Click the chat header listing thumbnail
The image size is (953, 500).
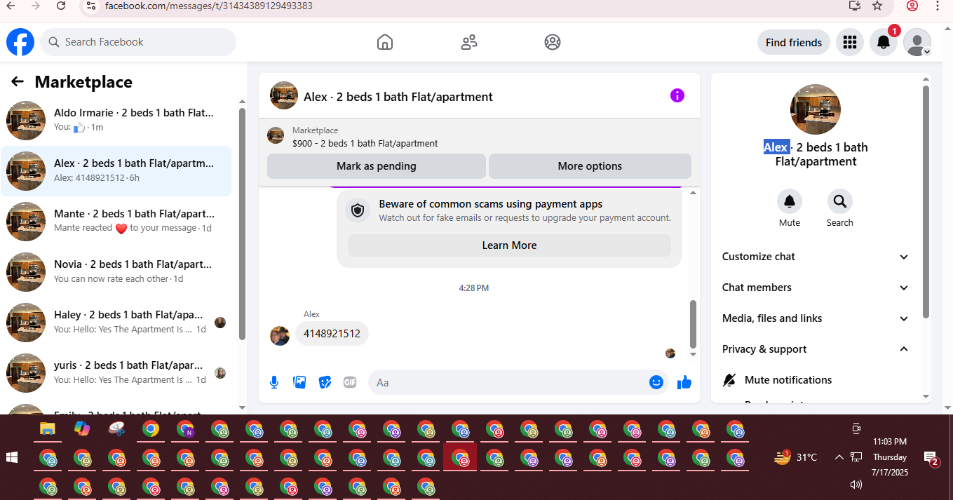(x=284, y=95)
